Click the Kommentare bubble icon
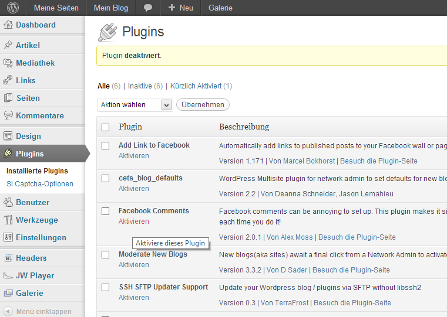The image size is (447, 317). (8, 115)
